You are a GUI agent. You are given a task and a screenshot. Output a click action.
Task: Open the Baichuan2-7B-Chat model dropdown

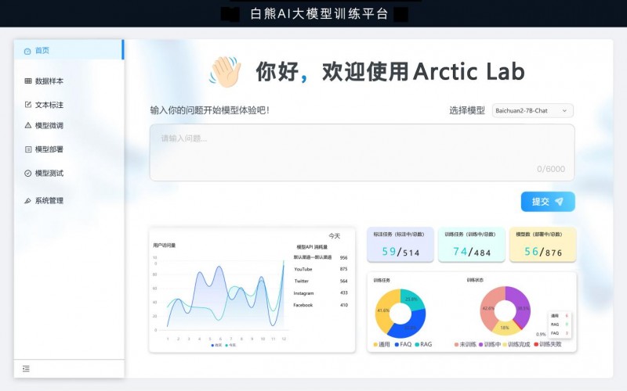533,111
